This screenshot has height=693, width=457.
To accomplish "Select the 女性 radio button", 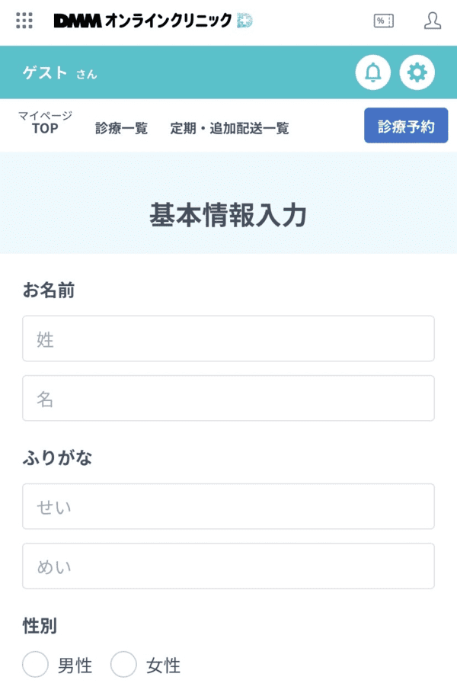I will coord(123,665).
